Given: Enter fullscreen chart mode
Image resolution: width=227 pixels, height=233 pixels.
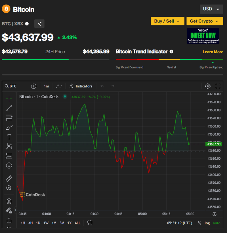Looking at the screenshot, I should click(x=218, y=86).
